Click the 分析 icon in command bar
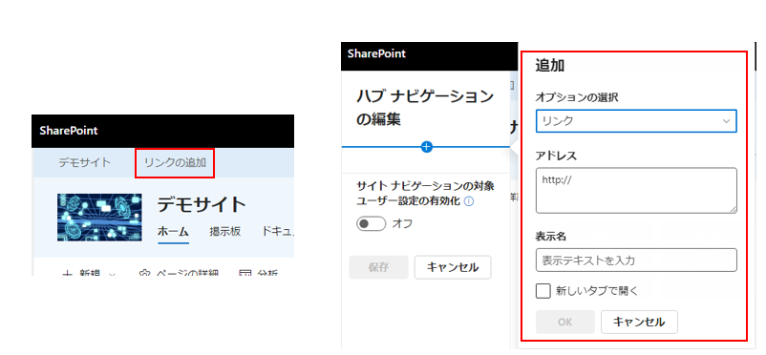Image resolution: width=766 pixels, height=355 pixels. tap(245, 274)
